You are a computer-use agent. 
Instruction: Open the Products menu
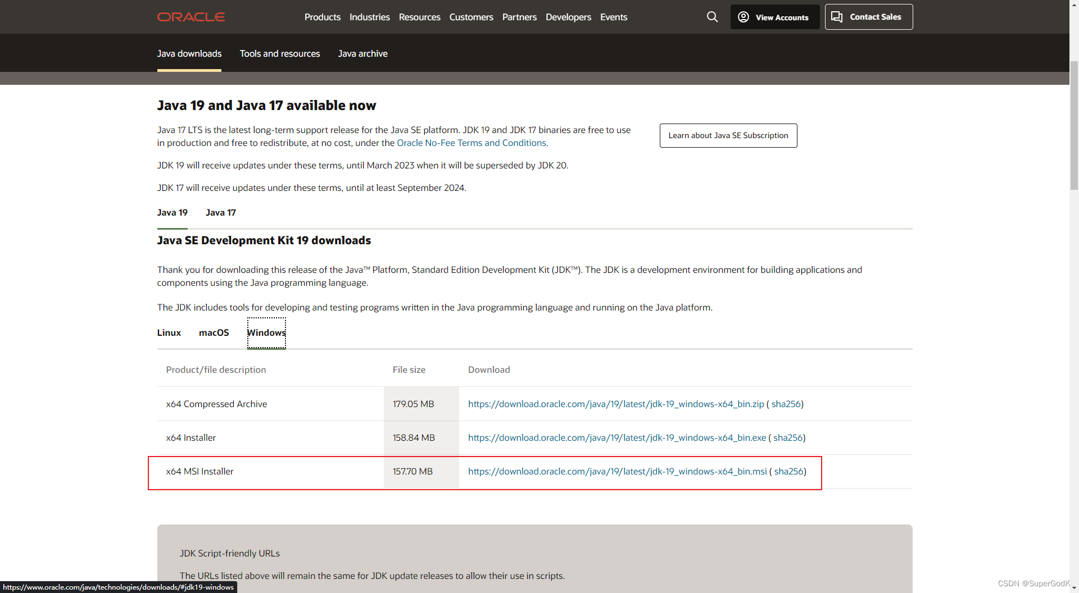322,17
